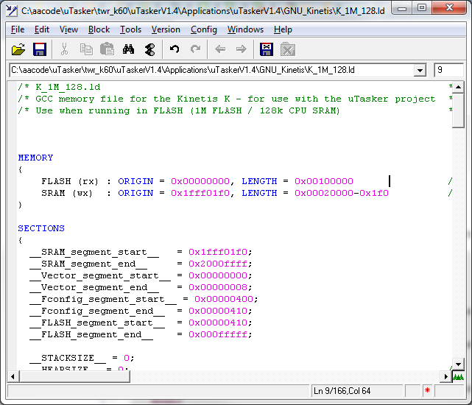Click the line number field showing 9
472x405 pixels.
[448, 70]
